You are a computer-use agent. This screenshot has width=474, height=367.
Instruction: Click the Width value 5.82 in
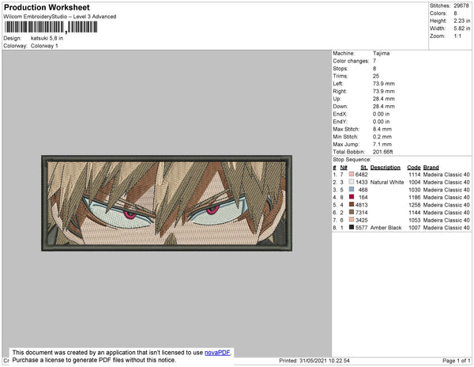462,28
